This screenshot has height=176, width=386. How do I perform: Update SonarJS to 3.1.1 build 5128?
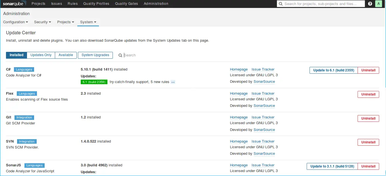(332, 166)
